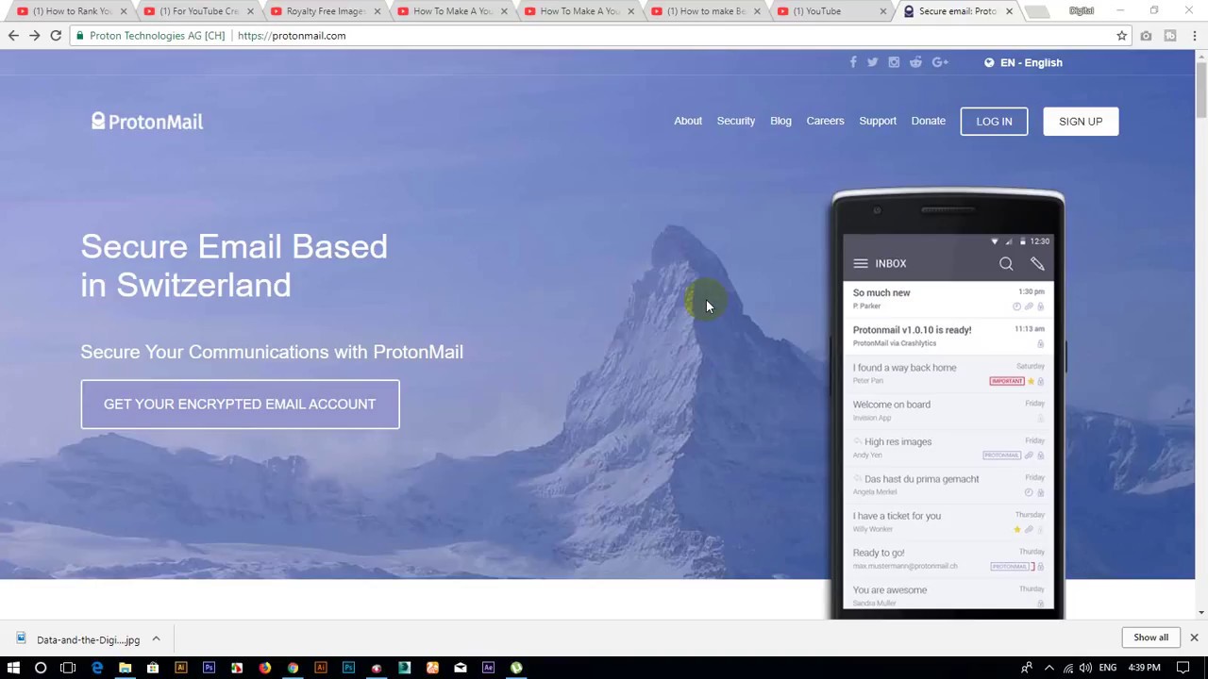Click the Proton Technologies AG secure badge
Viewport: 1208px width, 679px height.
pyautogui.click(x=151, y=36)
